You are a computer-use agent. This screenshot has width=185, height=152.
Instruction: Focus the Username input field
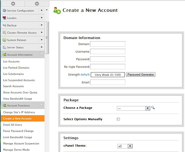coord(108,52)
